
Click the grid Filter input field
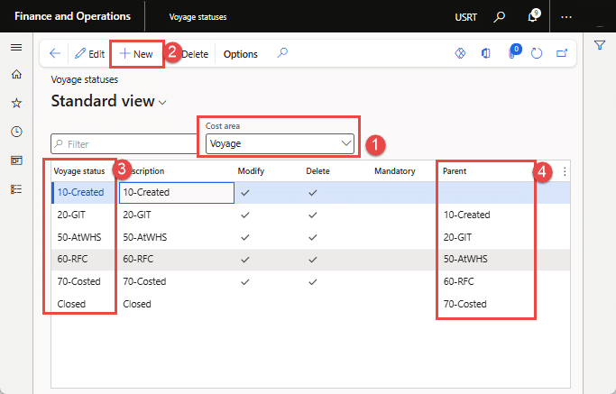(124, 143)
